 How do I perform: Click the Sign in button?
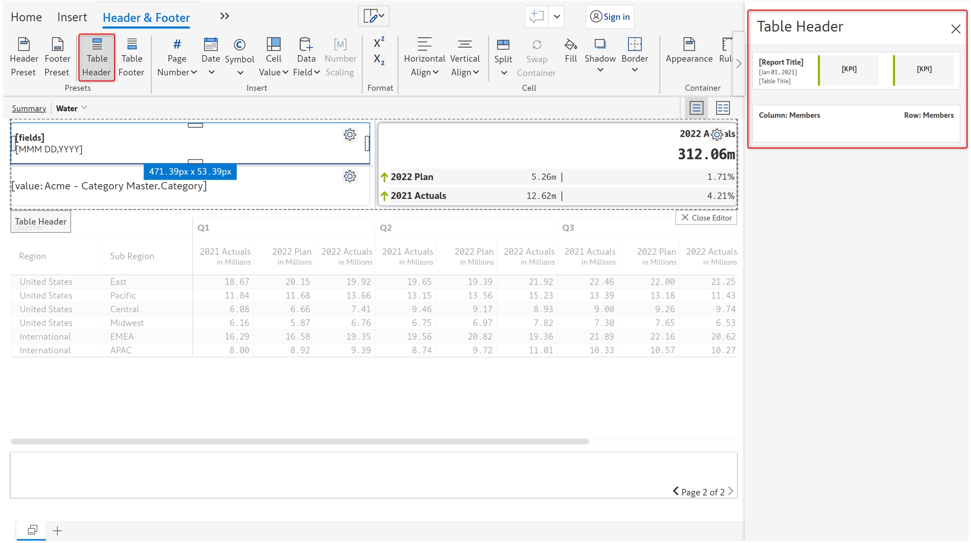coord(610,17)
